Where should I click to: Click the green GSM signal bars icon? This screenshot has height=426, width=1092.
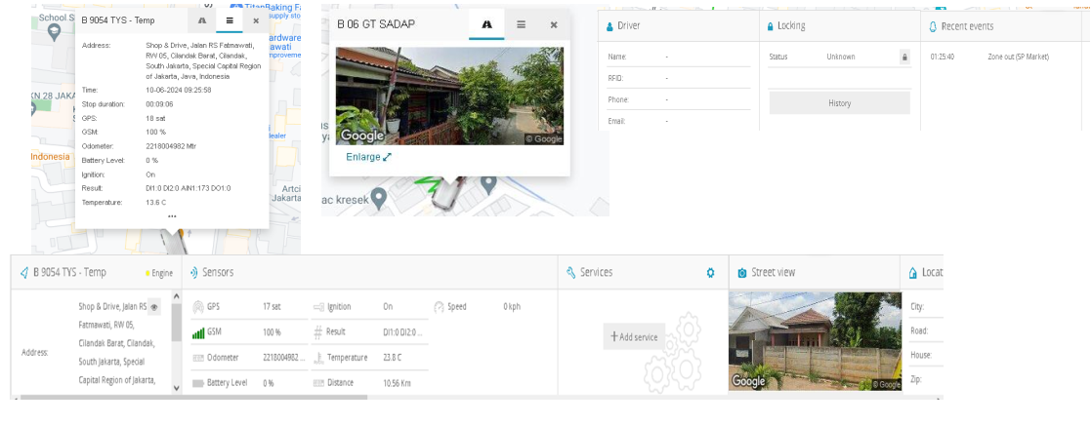pos(198,333)
